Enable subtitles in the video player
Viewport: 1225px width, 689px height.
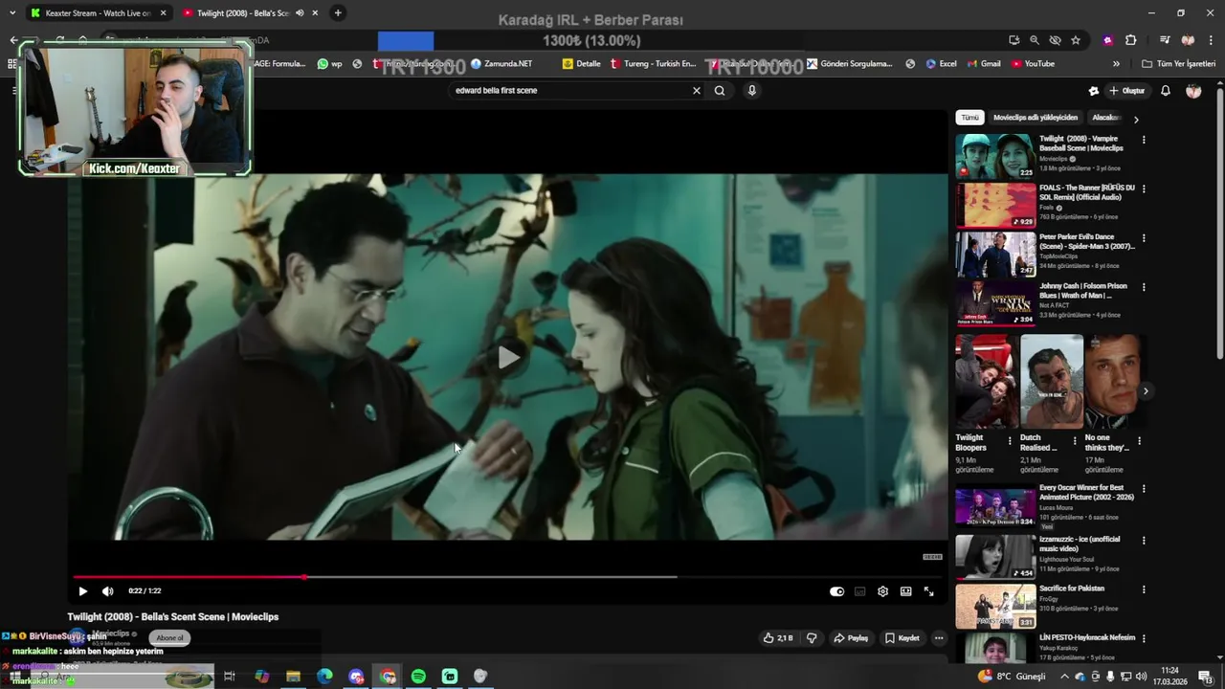[x=860, y=591]
